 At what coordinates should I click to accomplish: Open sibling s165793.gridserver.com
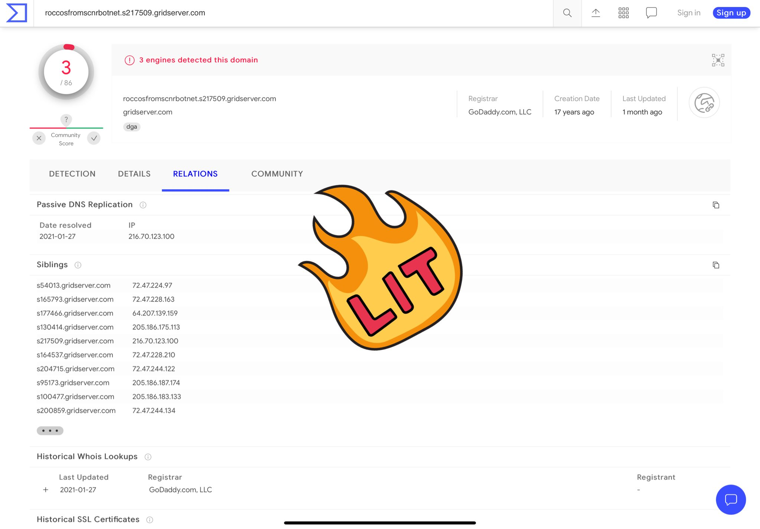coord(75,299)
